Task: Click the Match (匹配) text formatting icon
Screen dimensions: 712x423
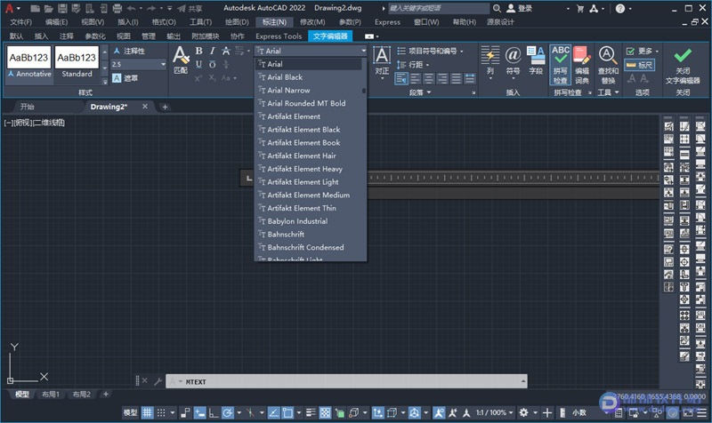Action: (181, 60)
